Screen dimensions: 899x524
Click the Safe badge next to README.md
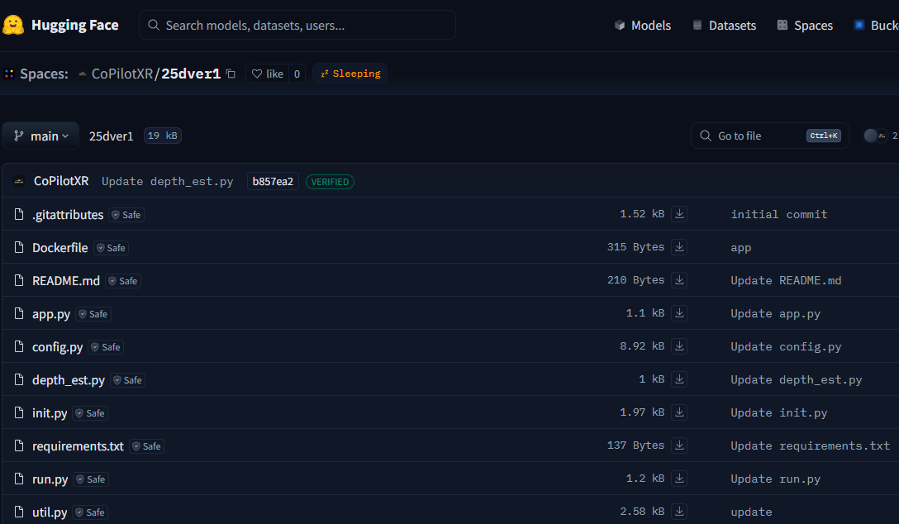[123, 281]
